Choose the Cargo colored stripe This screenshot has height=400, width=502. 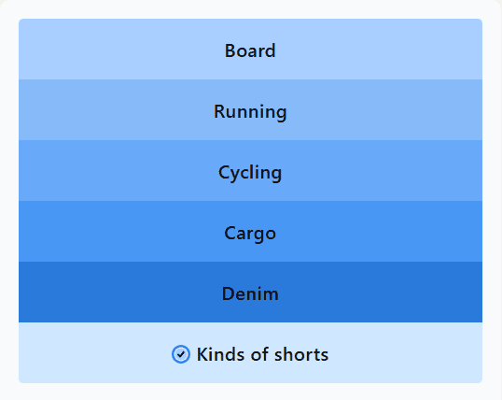(x=250, y=231)
